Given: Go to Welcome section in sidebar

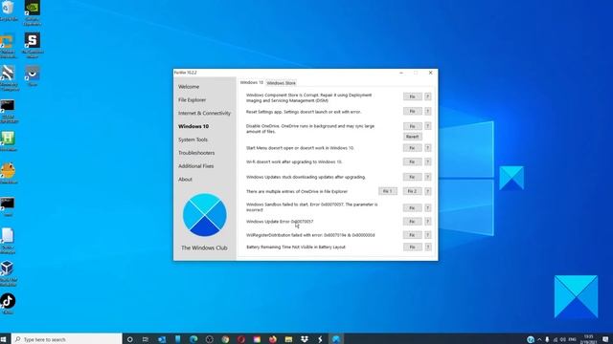Looking at the screenshot, I should click(189, 87).
